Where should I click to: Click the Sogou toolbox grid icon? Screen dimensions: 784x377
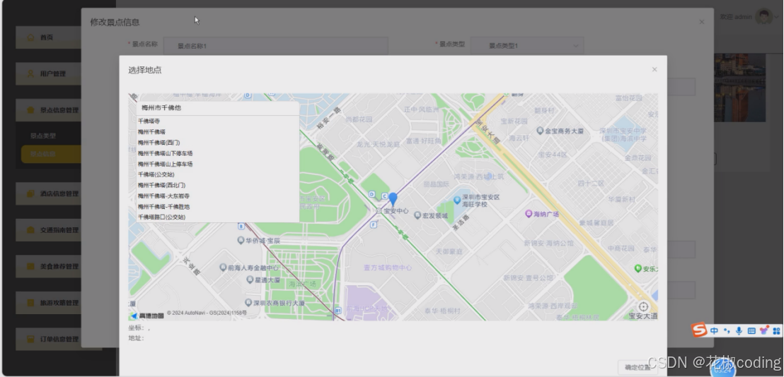tap(776, 330)
